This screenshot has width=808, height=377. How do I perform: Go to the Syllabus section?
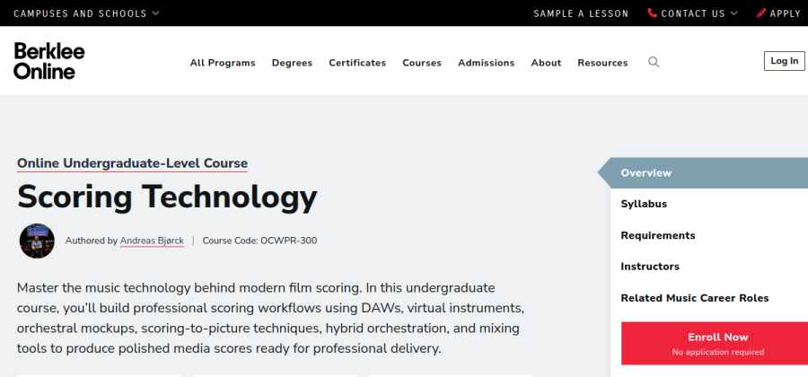click(x=644, y=204)
